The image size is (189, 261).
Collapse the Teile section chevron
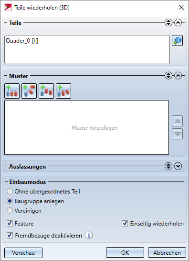[x=178, y=23]
